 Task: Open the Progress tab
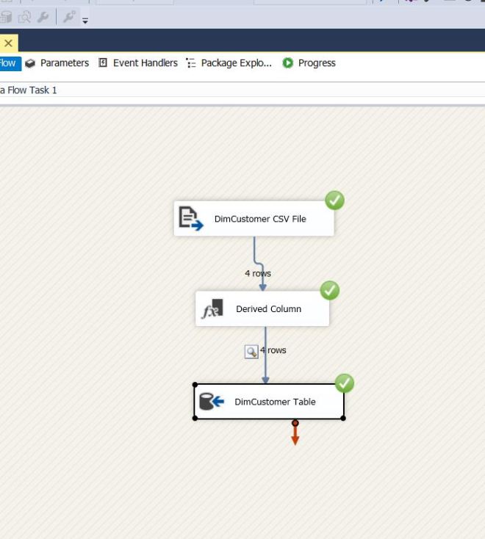[309, 63]
